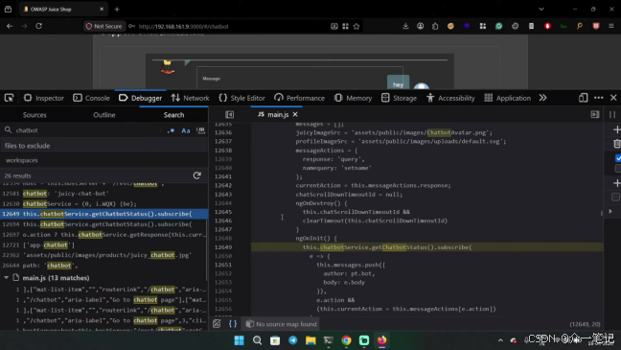Select result line 12697 getResponse
Viewport: 621px width, 350px height.
pos(103,235)
